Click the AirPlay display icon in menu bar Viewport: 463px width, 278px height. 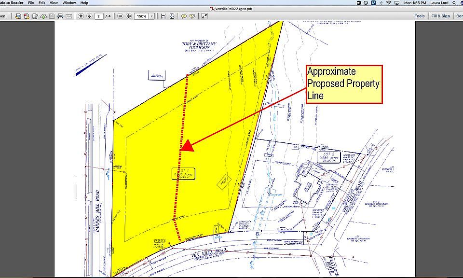[396, 3]
